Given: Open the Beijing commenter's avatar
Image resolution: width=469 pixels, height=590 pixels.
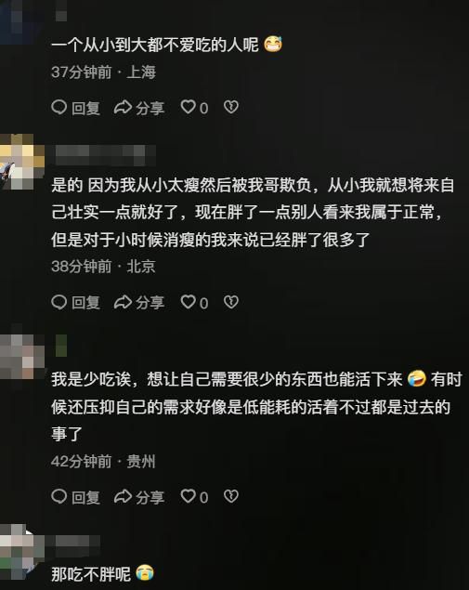Looking at the screenshot, I should (21, 162).
